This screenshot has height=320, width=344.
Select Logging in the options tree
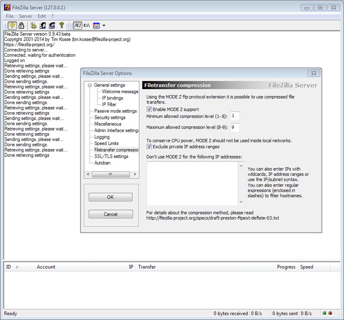[102, 137]
